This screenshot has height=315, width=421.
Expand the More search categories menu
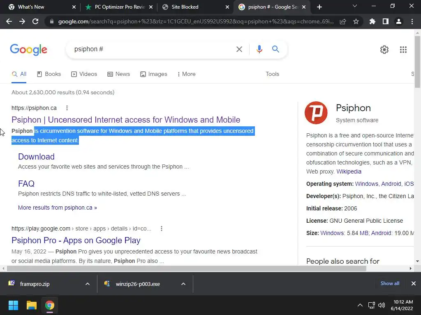(x=186, y=74)
